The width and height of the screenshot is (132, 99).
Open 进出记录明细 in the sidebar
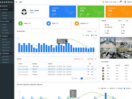pos(5,33)
